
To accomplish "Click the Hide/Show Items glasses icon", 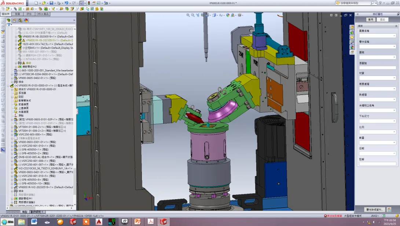I will tap(221, 15).
